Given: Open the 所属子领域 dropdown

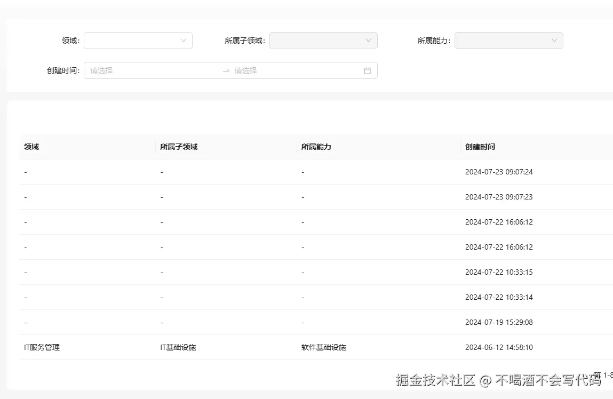Looking at the screenshot, I should pos(323,41).
